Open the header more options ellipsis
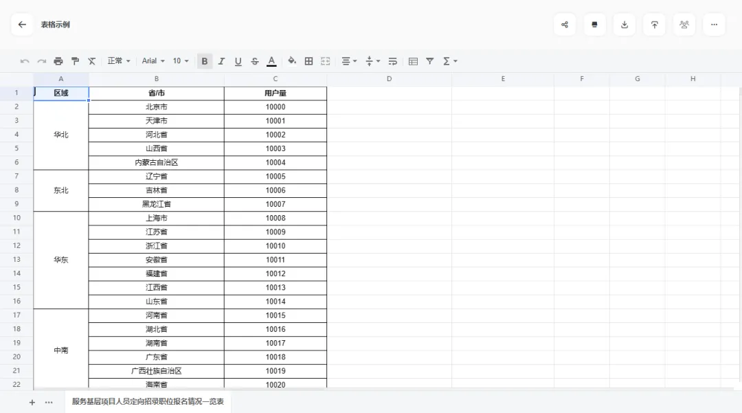The width and height of the screenshot is (742, 413). click(714, 25)
